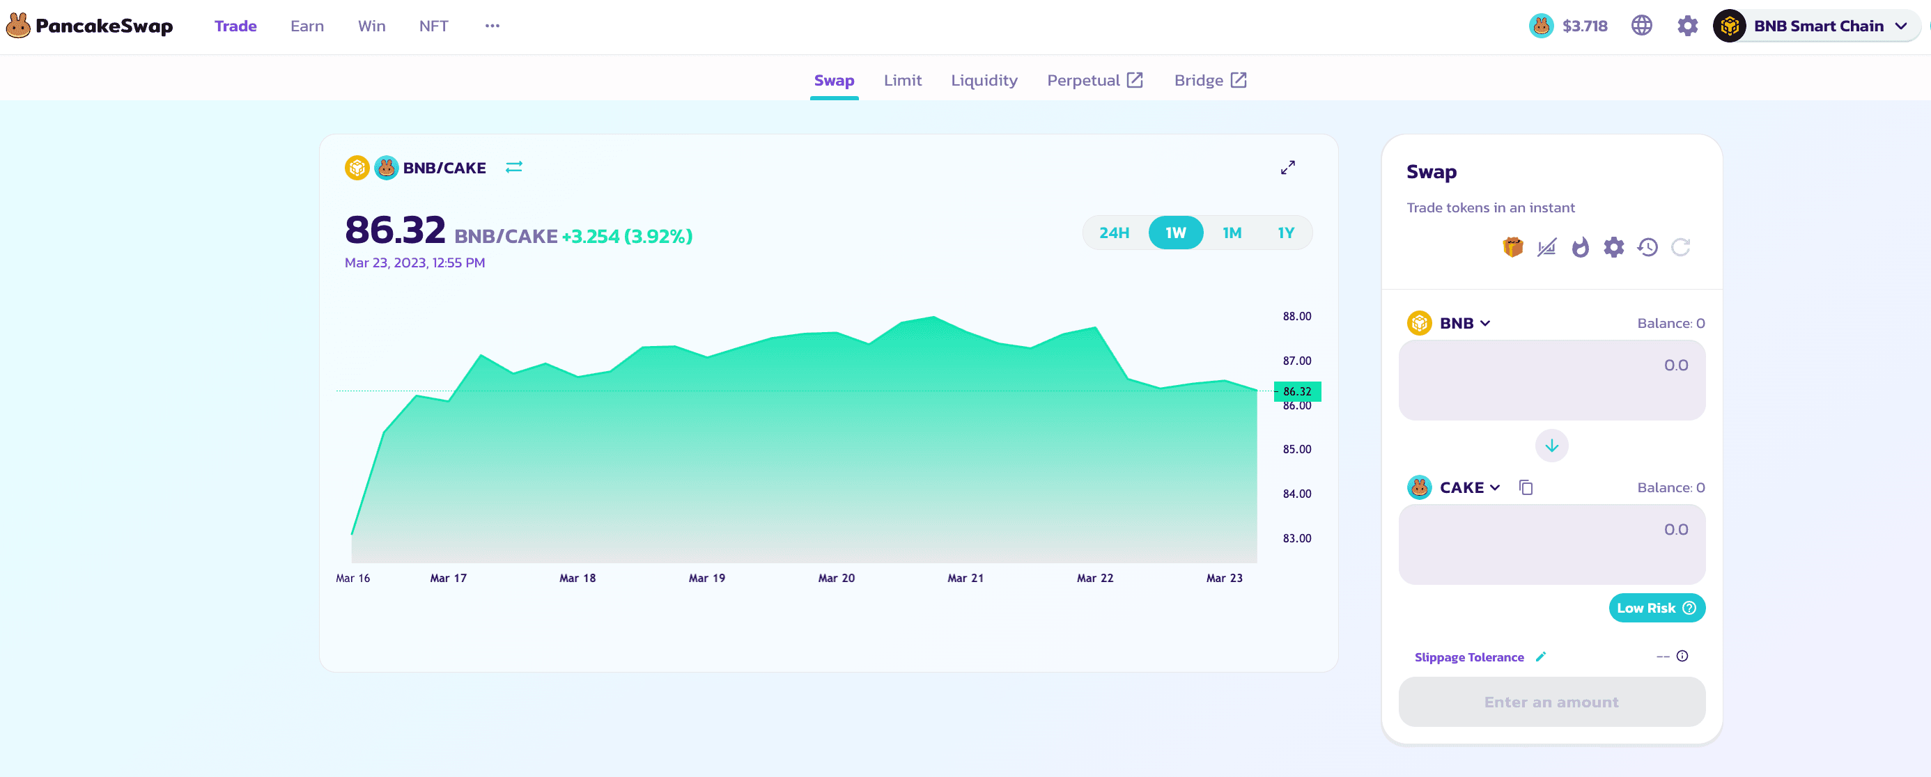Switch chart range to 24H

click(x=1114, y=233)
